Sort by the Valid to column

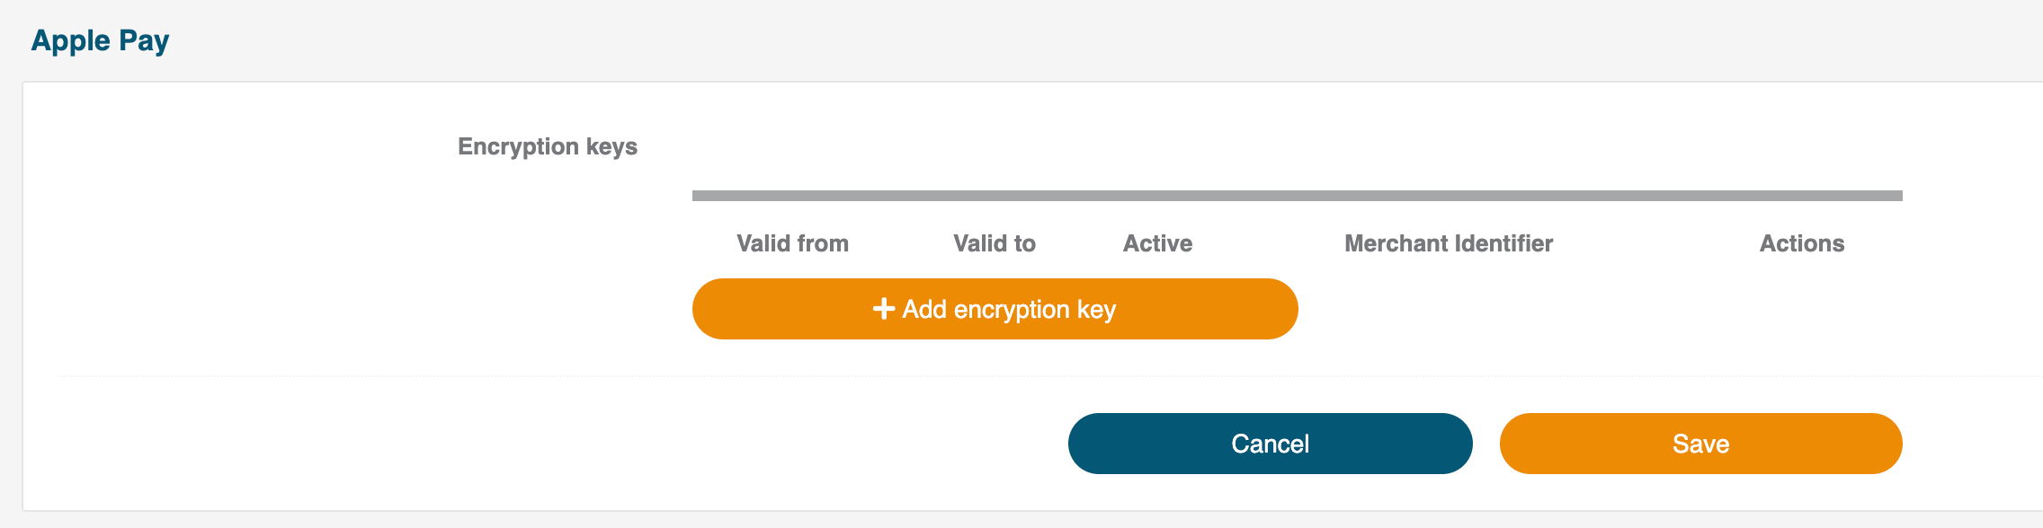tap(995, 243)
